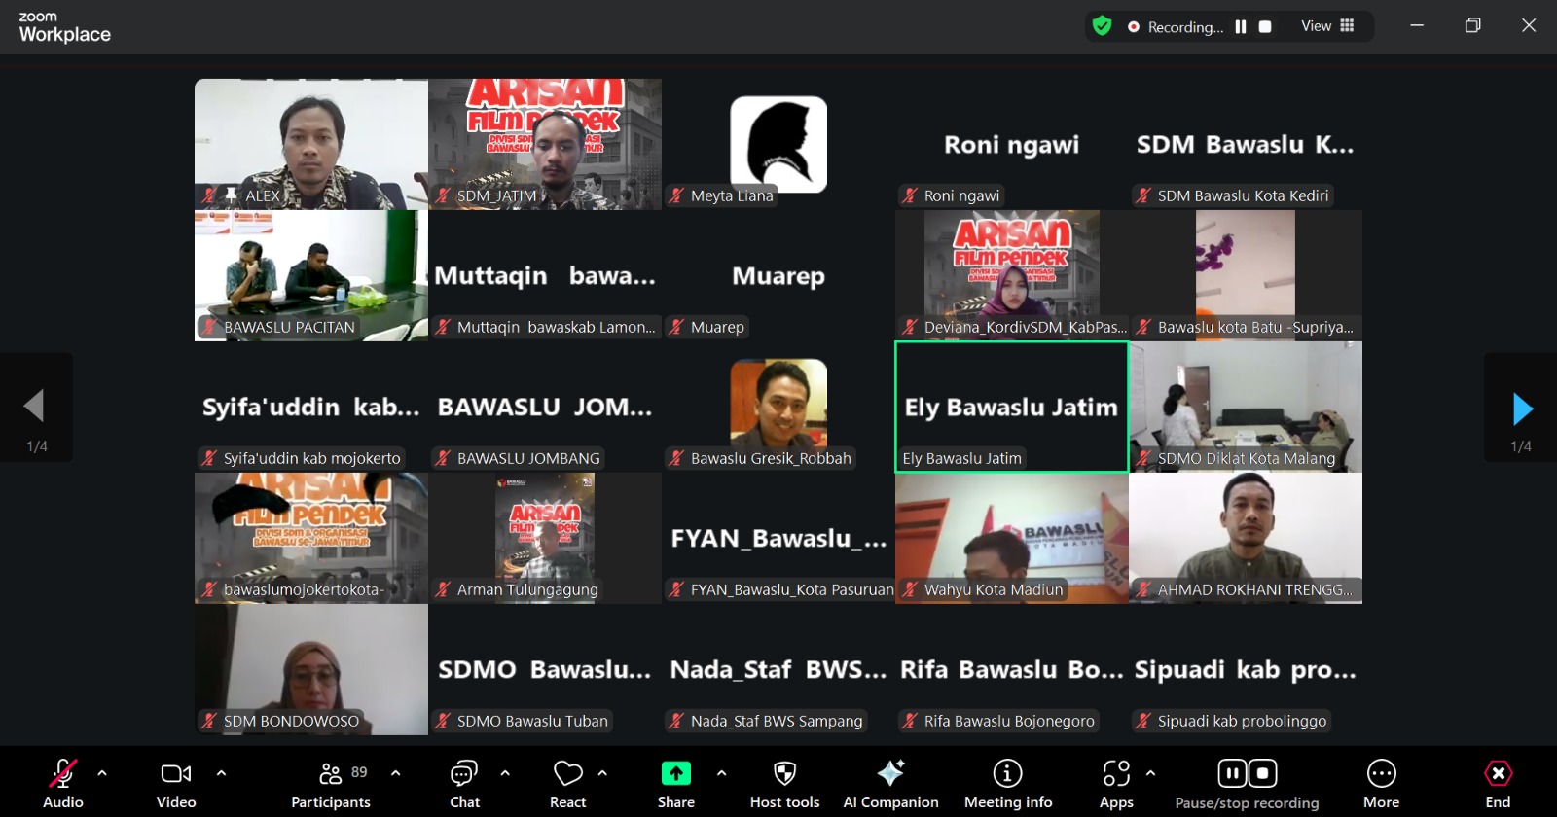The height and width of the screenshot is (817, 1557).
Task: Show Meeting info details
Action: coord(1007,782)
